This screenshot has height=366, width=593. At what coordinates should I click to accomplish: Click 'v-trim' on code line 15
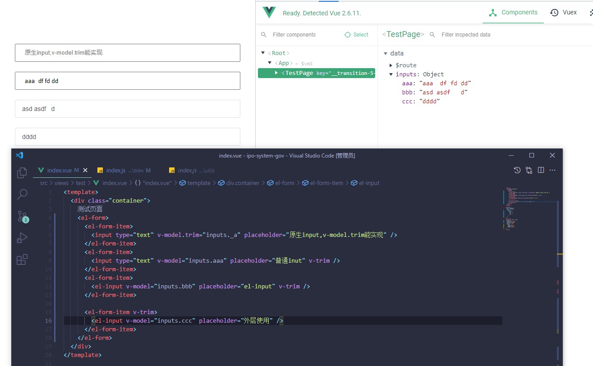(x=143, y=312)
